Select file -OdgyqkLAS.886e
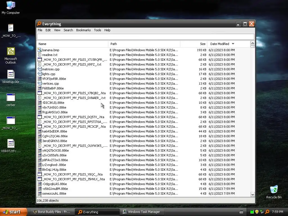 point(55,184)
